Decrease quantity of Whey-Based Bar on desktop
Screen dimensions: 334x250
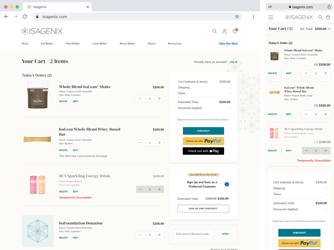pyautogui.click(x=140, y=143)
